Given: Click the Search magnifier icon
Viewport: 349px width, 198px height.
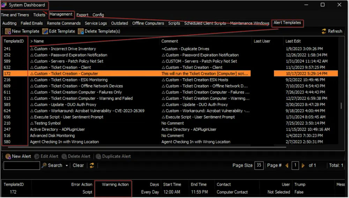Looking at the screenshot, I should coord(44,166).
